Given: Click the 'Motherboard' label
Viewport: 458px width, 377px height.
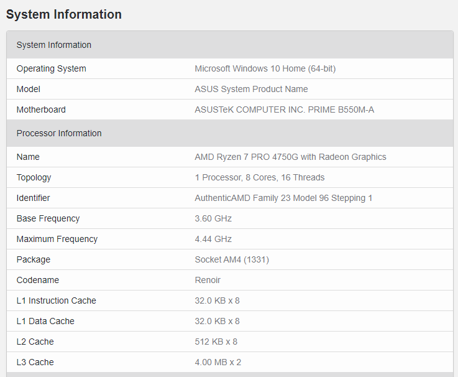Looking at the screenshot, I should coord(41,109).
